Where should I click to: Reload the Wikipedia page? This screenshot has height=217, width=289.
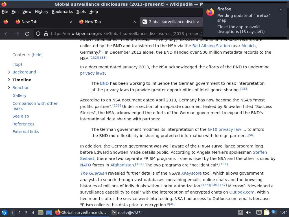pos(27,34)
